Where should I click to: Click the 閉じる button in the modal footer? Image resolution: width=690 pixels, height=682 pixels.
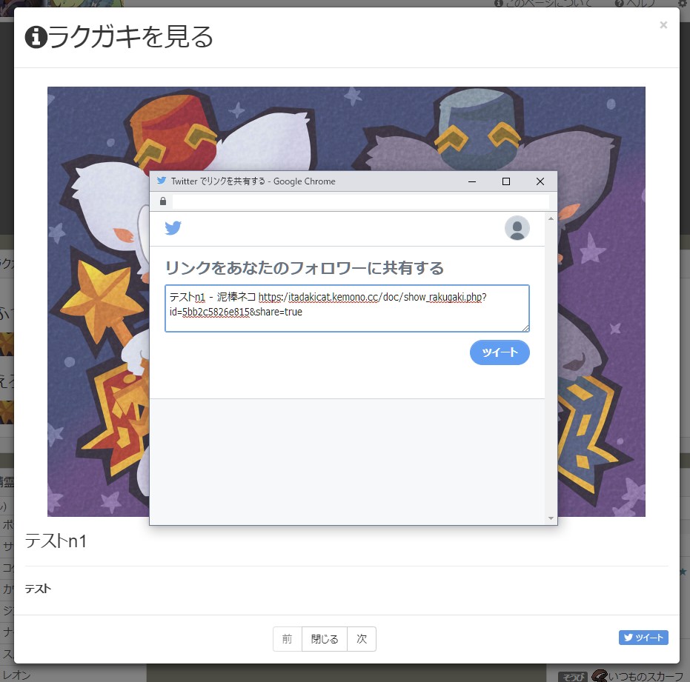click(325, 639)
